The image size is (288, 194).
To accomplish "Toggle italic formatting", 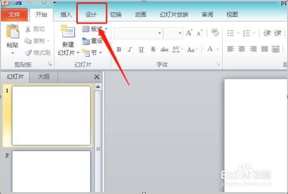I will 130,49.
